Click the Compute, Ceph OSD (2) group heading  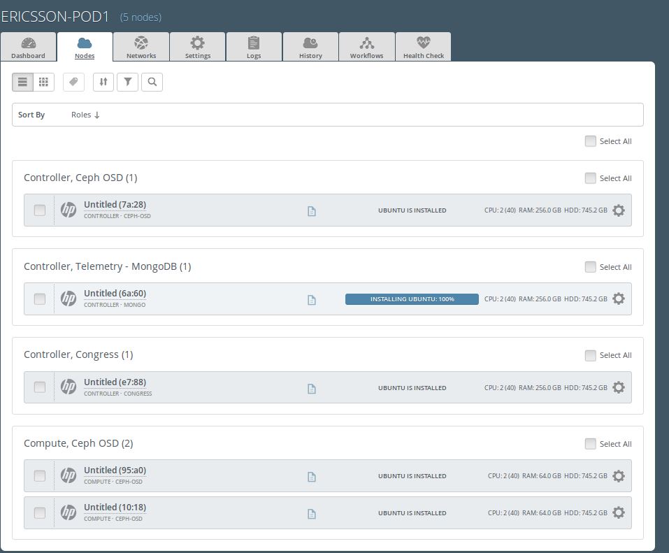coord(78,444)
